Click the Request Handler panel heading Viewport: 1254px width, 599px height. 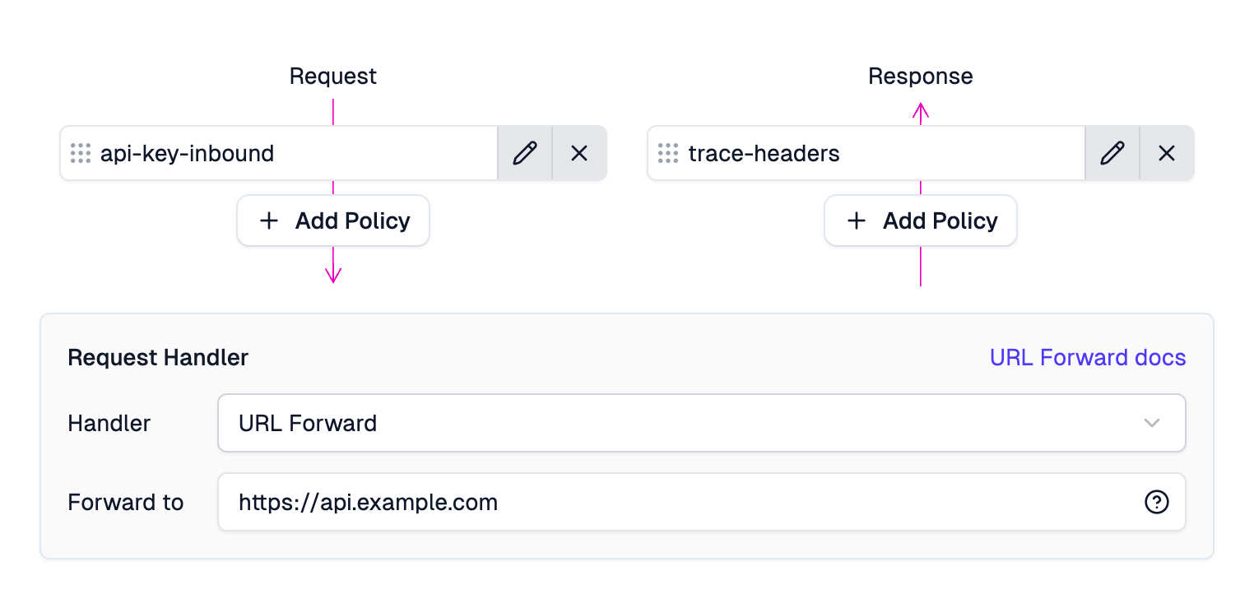pyautogui.click(x=158, y=357)
